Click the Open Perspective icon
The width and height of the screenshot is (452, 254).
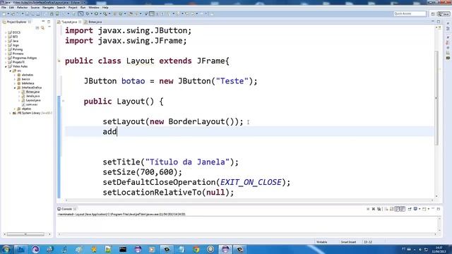(x=433, y=14)
